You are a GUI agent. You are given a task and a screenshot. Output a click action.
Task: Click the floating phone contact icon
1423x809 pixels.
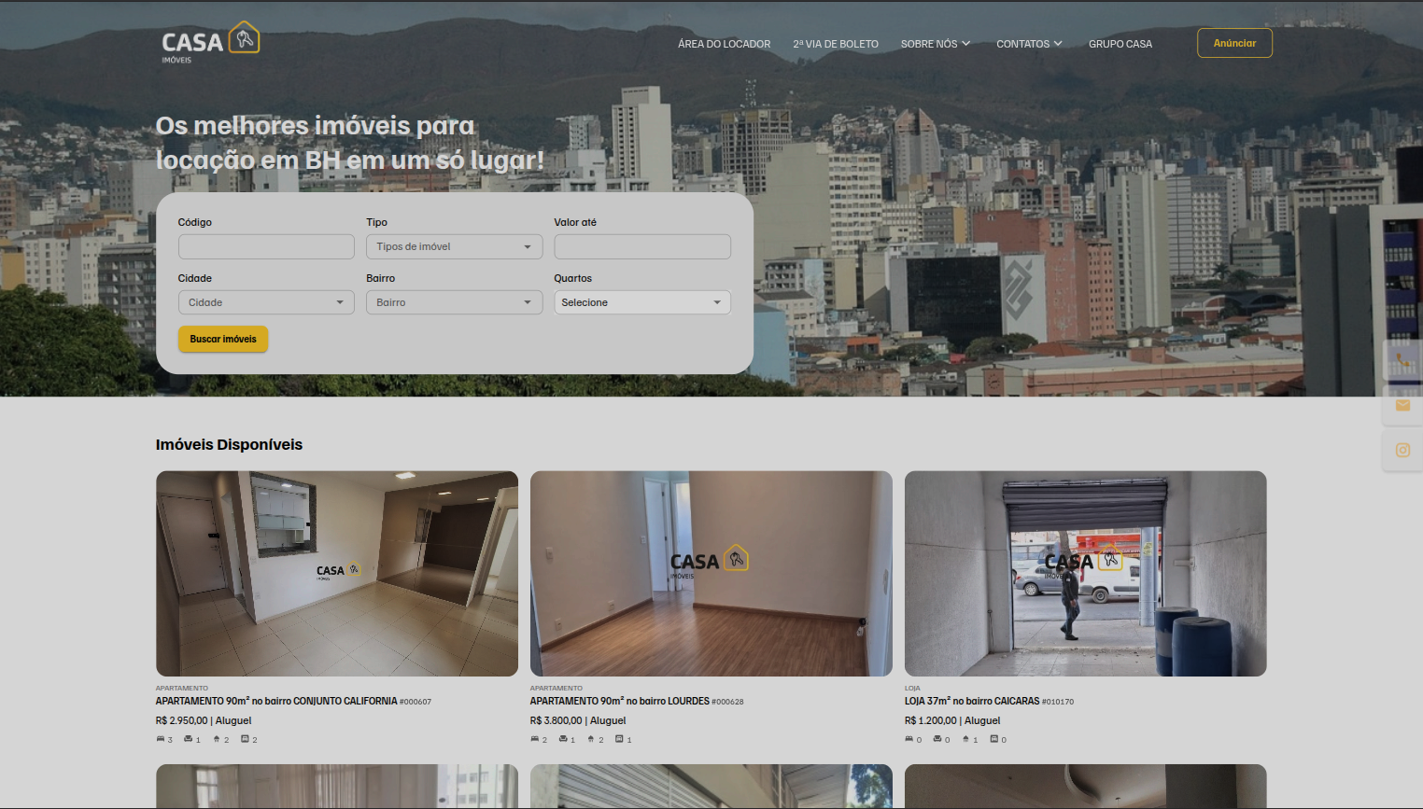pyautogui.click(x=1402, y=359)
